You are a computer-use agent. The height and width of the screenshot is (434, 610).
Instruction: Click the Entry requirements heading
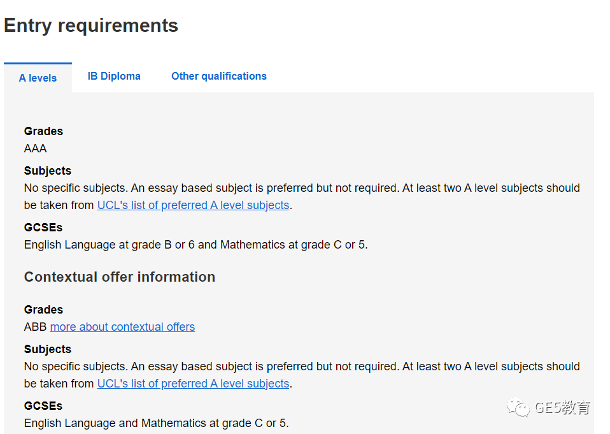pyautogui.click(x=91, y=25)
